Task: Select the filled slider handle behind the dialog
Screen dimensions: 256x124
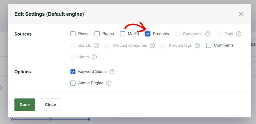Action: pos(88,119)
